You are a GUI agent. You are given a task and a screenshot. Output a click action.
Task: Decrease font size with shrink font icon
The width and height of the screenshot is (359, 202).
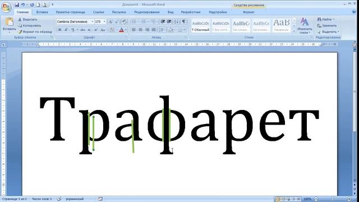117,22
